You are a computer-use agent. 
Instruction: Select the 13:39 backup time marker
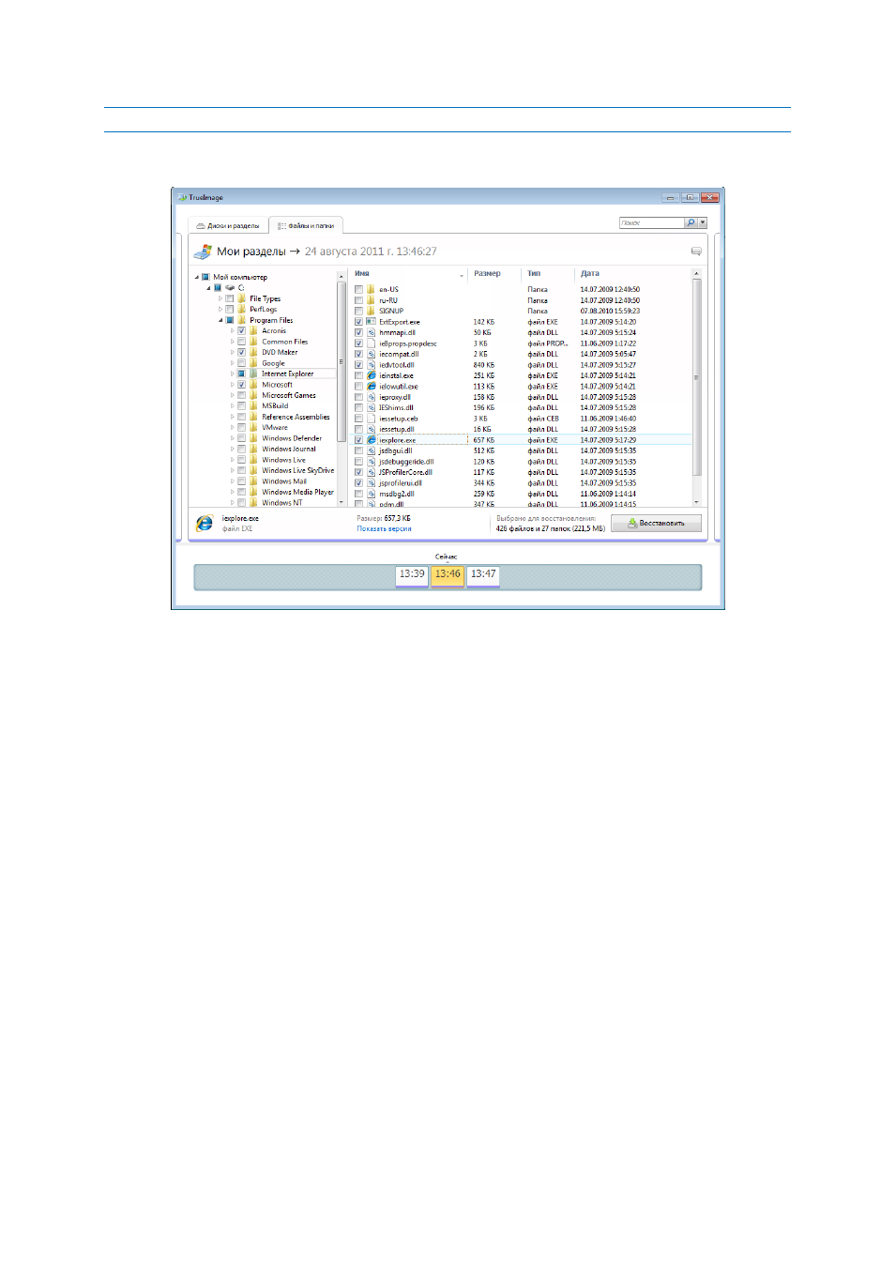(x=412, y=575)
